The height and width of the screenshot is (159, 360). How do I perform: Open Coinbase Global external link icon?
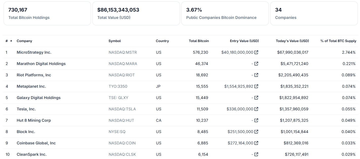(256, 143)
